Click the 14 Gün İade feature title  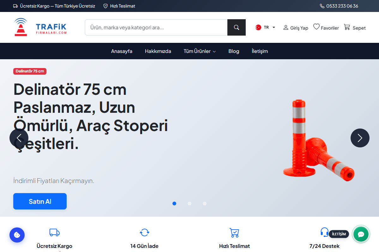(144, 246)
